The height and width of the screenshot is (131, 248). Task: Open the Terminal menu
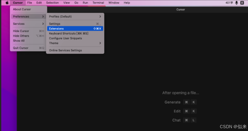[x=98, y=3]
